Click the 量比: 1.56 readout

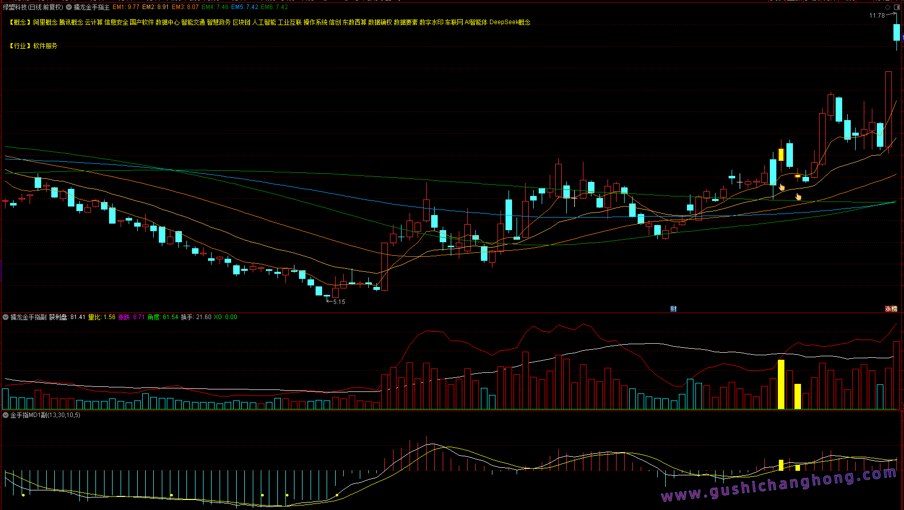click(102, 317)
